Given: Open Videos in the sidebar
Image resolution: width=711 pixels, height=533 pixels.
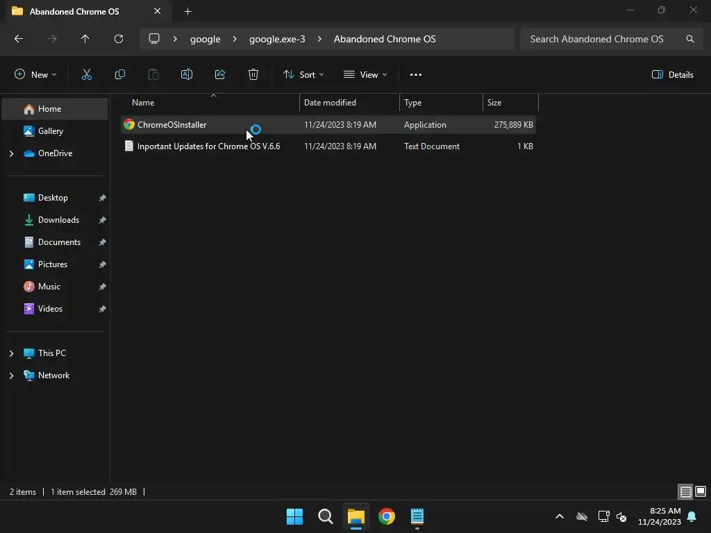Looking at the screenshot, I should coord(55,309).
